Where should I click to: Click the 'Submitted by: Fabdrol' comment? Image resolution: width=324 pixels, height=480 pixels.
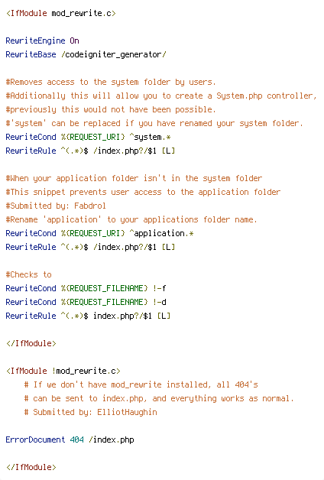56,206
